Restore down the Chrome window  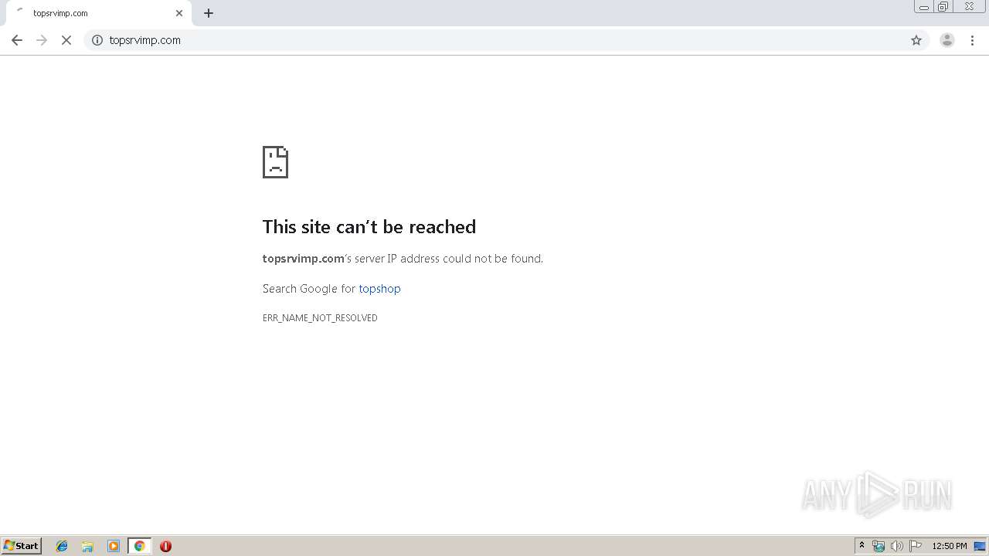(943, 7)
